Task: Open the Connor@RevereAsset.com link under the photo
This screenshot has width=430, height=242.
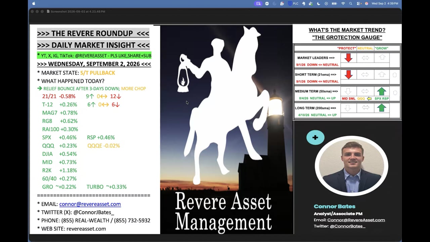Action: coord(356,220)
